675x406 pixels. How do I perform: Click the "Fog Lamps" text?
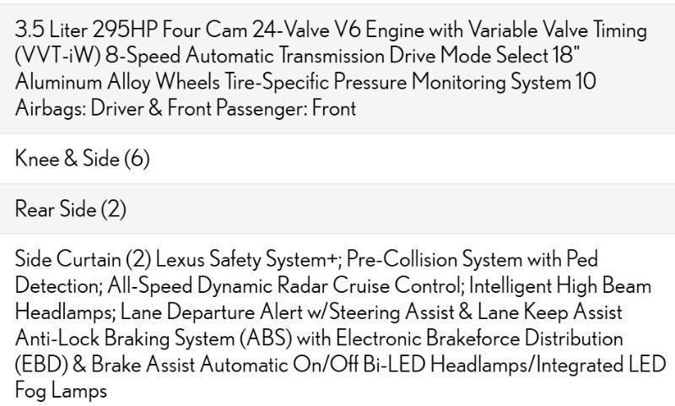tap(61, 391)
